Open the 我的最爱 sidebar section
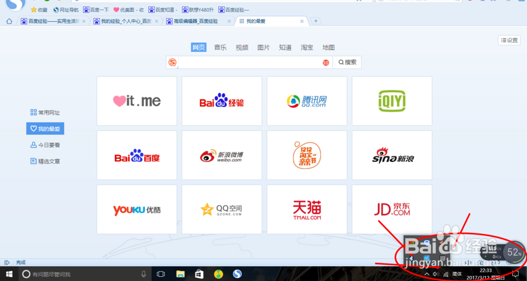Image resolution: width=527 pixels, height=281 pixels. click(45, 129)
